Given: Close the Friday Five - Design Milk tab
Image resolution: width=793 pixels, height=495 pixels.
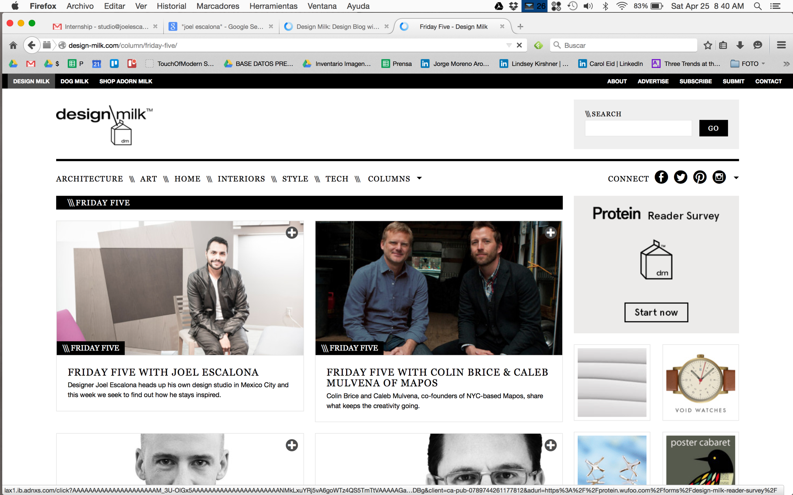Looking at the screenshot, I should (502, 27).
